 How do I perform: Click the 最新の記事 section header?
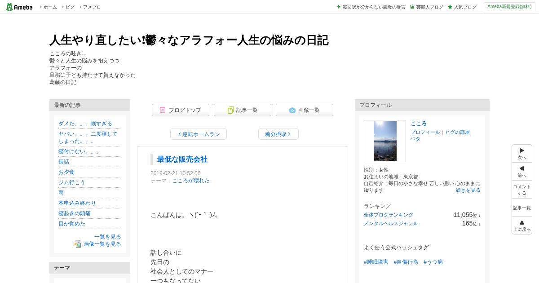[90, 105]
